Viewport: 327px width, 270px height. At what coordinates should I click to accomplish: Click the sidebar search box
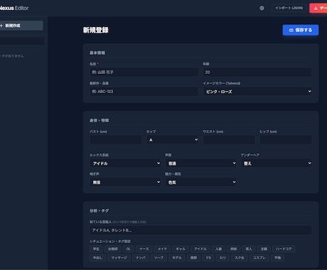coord(22,41)
